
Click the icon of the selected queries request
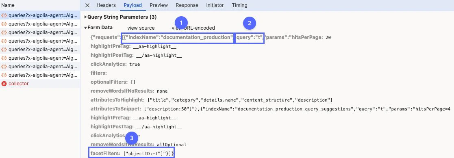click(4, 15)
